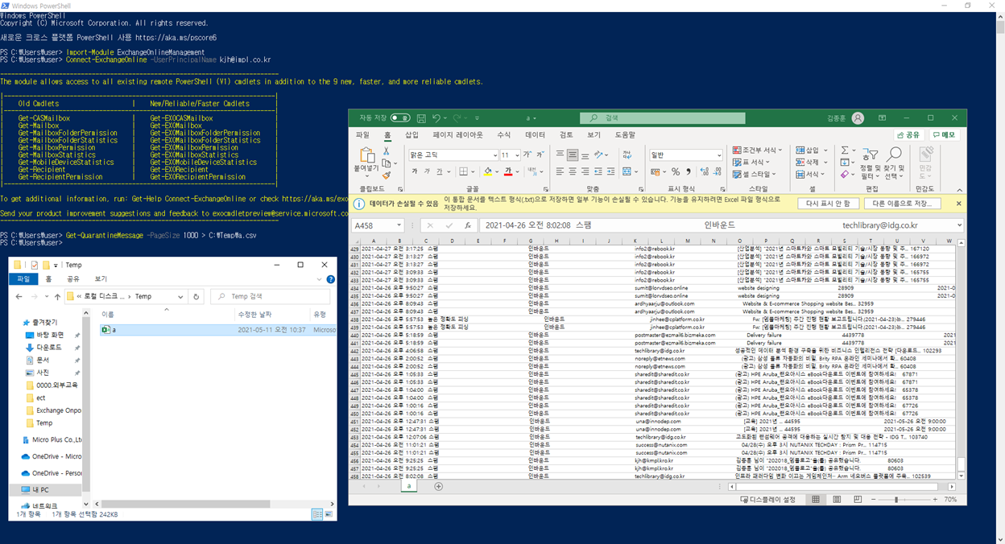Toggle underline formatting button

pyautogui.click(x=440, y=171)
